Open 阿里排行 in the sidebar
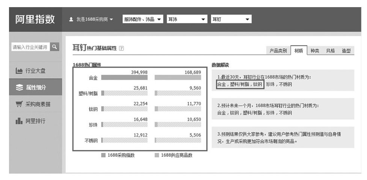Screen dimensions: 367x180 pyautogui.click(x=36, y=121)
